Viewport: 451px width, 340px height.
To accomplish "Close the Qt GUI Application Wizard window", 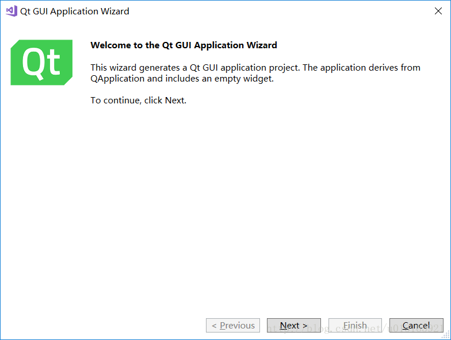I will (438, 11).
